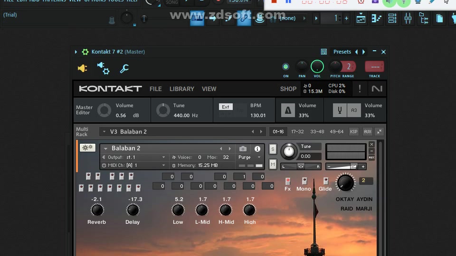Mute the Balaban 2 instrument (M)
The width and height of the screenshot is (456, 256).
click(273, 165)
